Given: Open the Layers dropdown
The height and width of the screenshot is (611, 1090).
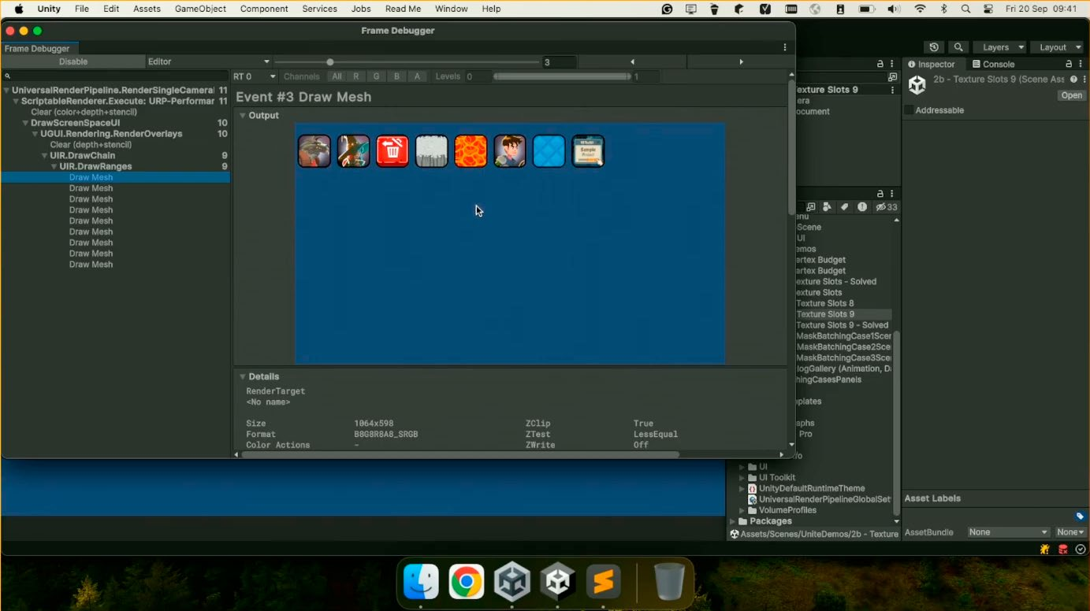Looking at the screenshot, I should [x=999, y=47].
